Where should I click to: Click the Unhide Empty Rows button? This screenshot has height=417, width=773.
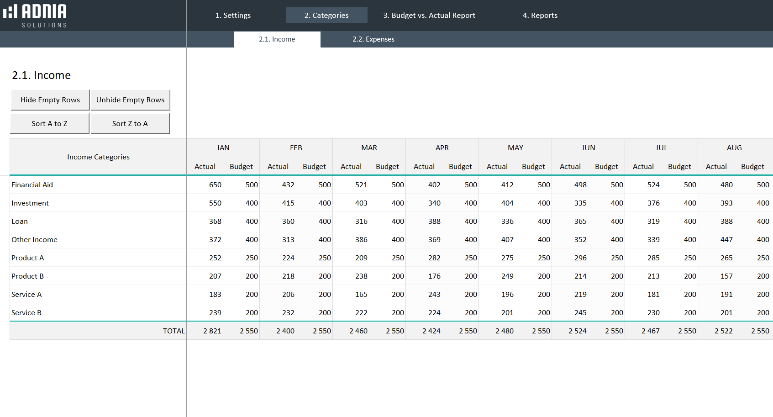pos(131,100)
